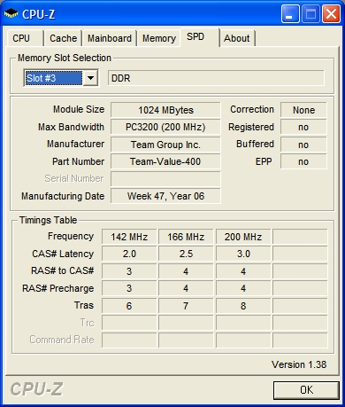The image size is (345, 407).
Task: Click the Team-Value-400 part number field
Action: [x=165, y=161]
